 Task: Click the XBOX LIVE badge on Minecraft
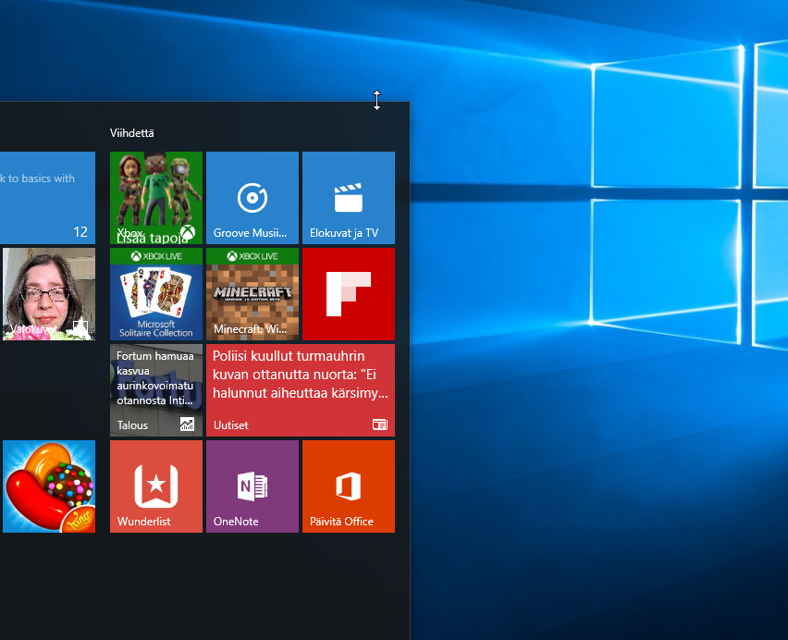252,255
